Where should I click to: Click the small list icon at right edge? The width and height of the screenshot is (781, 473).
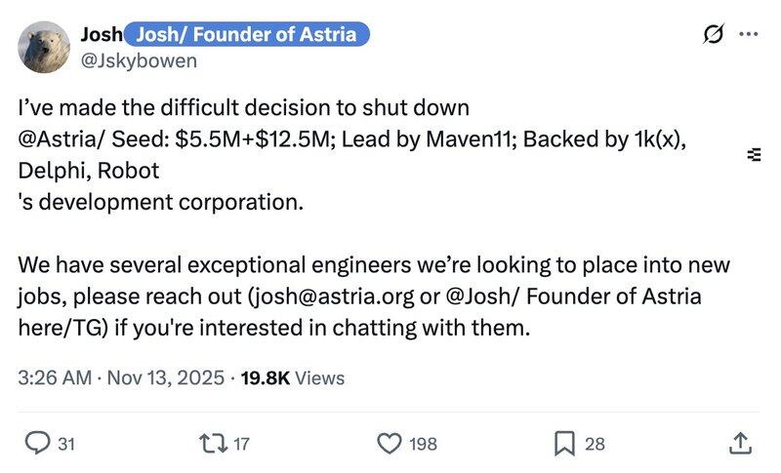754,154
